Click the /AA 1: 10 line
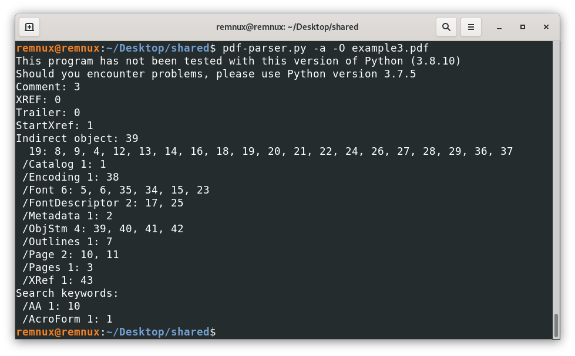 pyautogui.click(x=51, y=306)
